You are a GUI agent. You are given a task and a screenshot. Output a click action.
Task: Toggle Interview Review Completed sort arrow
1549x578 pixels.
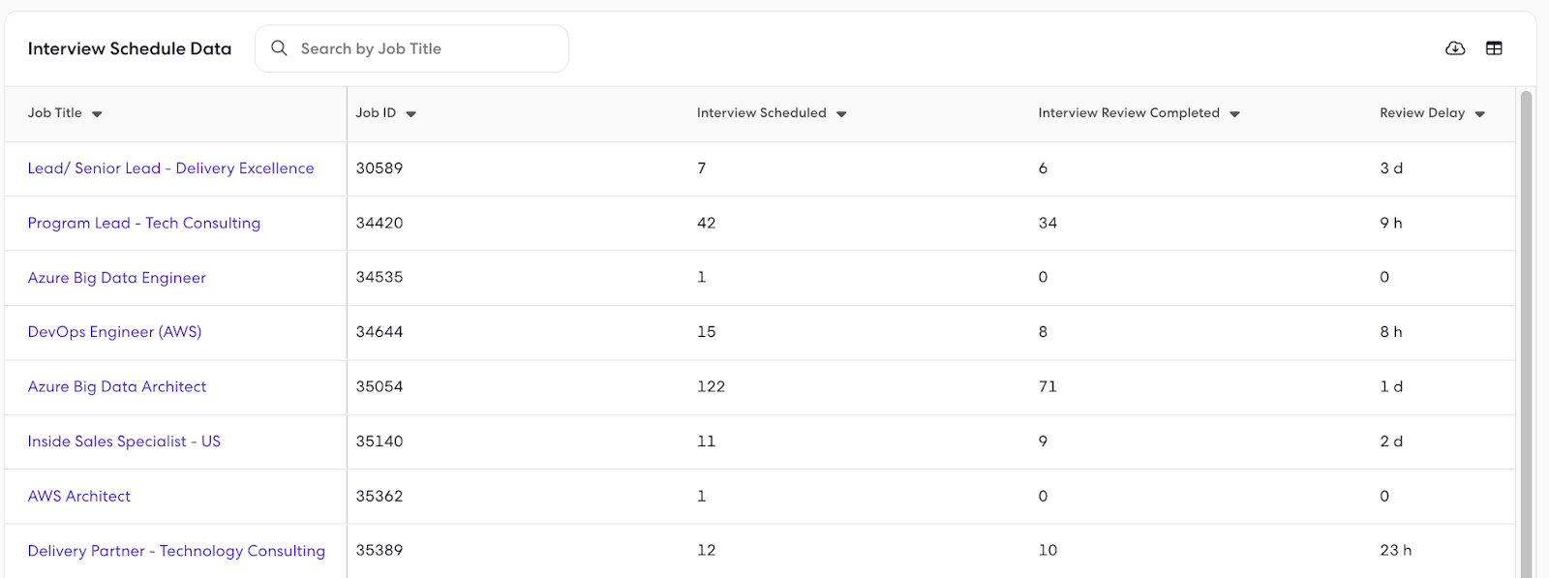1234,114
